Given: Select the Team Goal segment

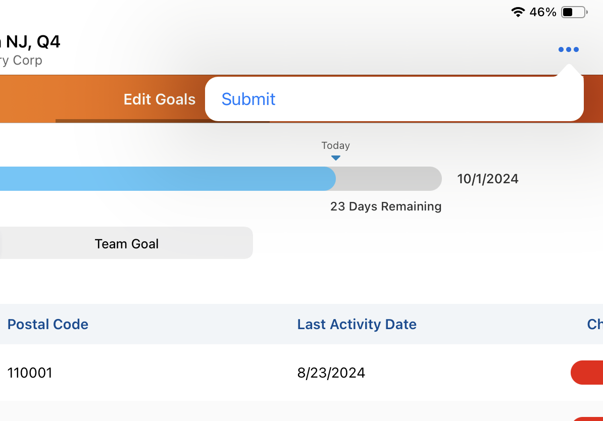Looking at the screenshot, I should (127, 244).
